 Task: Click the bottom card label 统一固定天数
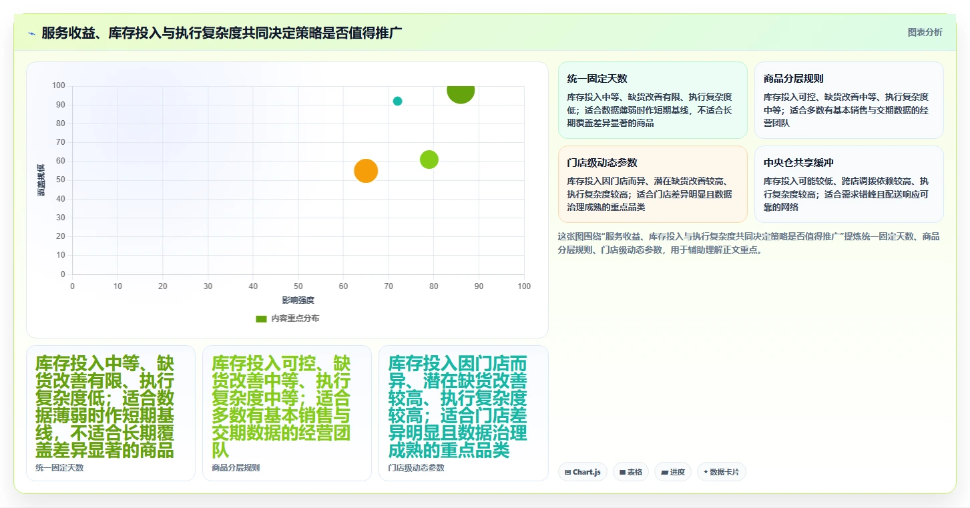coord(59,468)
